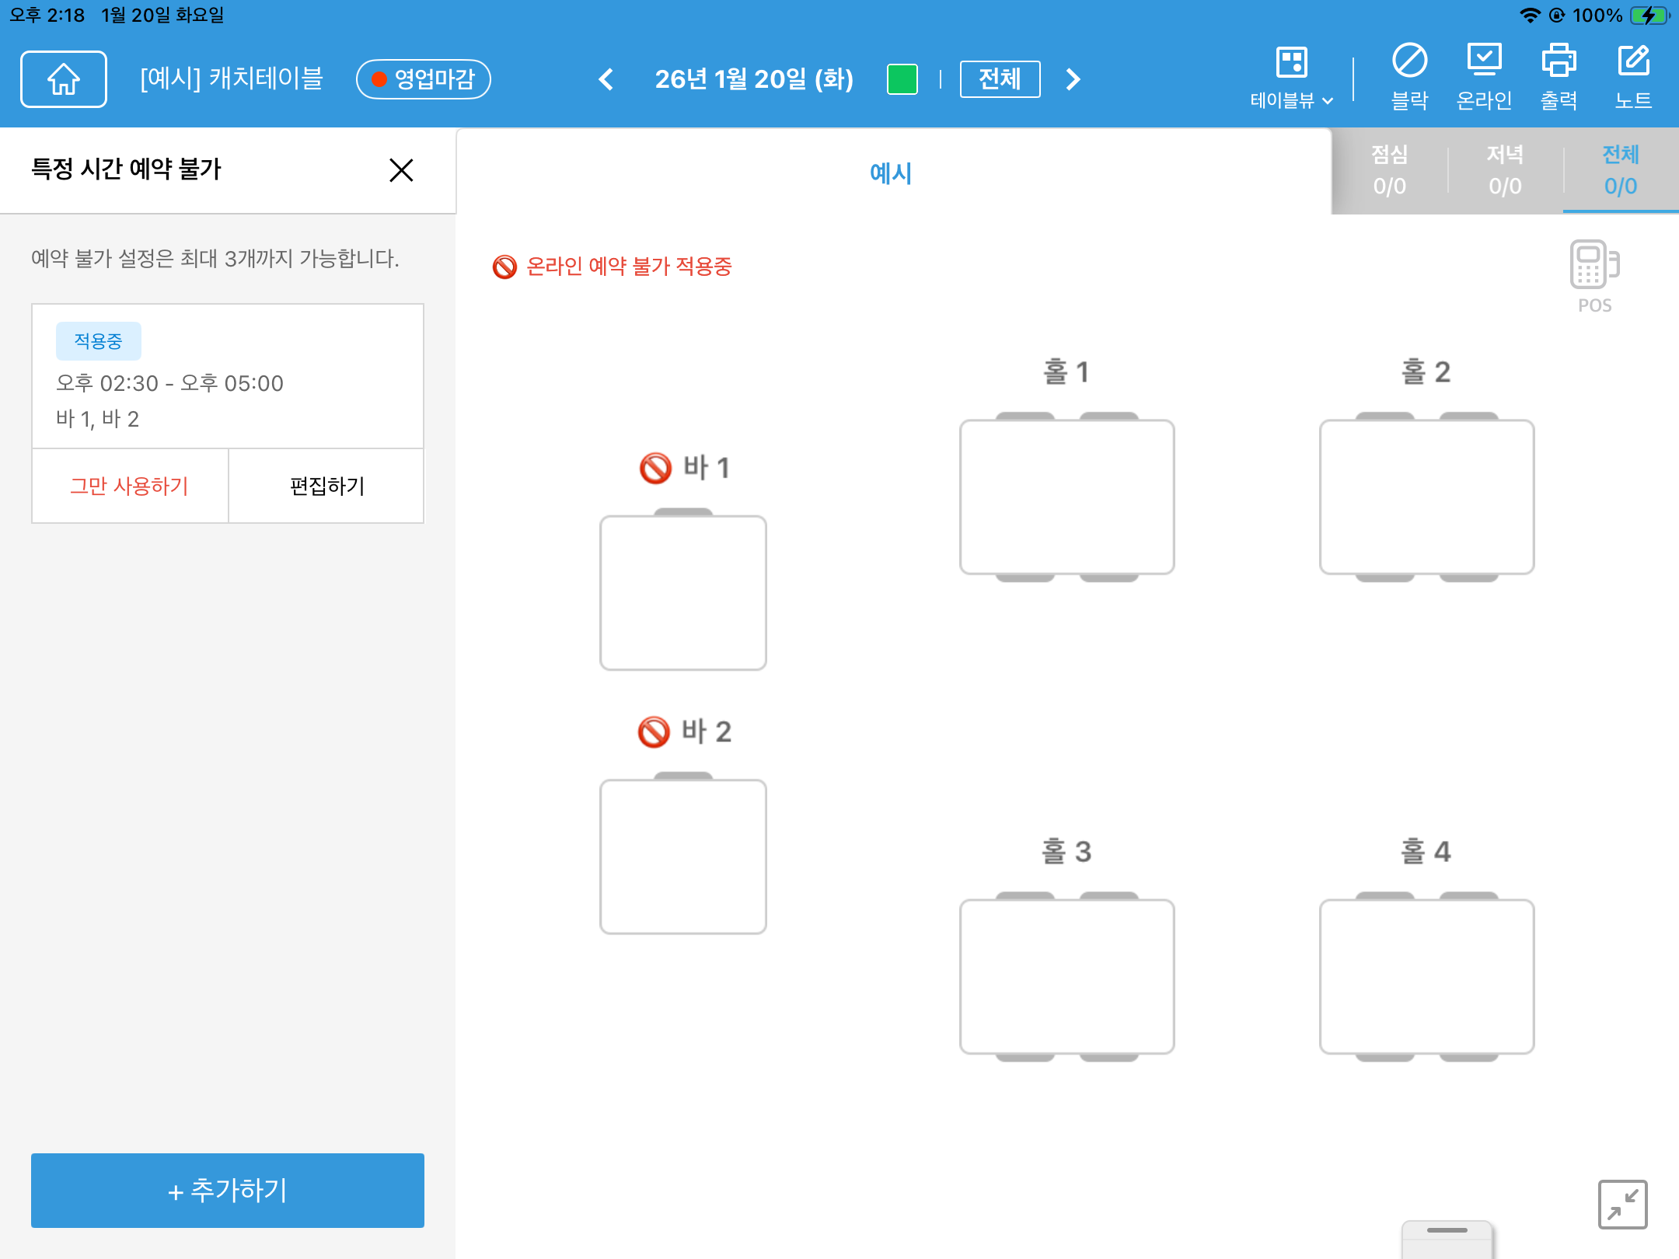Open the 블락 block icon

1408,76
